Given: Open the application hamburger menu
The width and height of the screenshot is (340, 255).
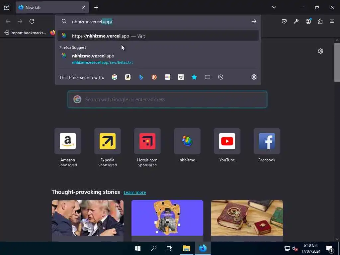Looking at the screenshot, I should 332,21.
